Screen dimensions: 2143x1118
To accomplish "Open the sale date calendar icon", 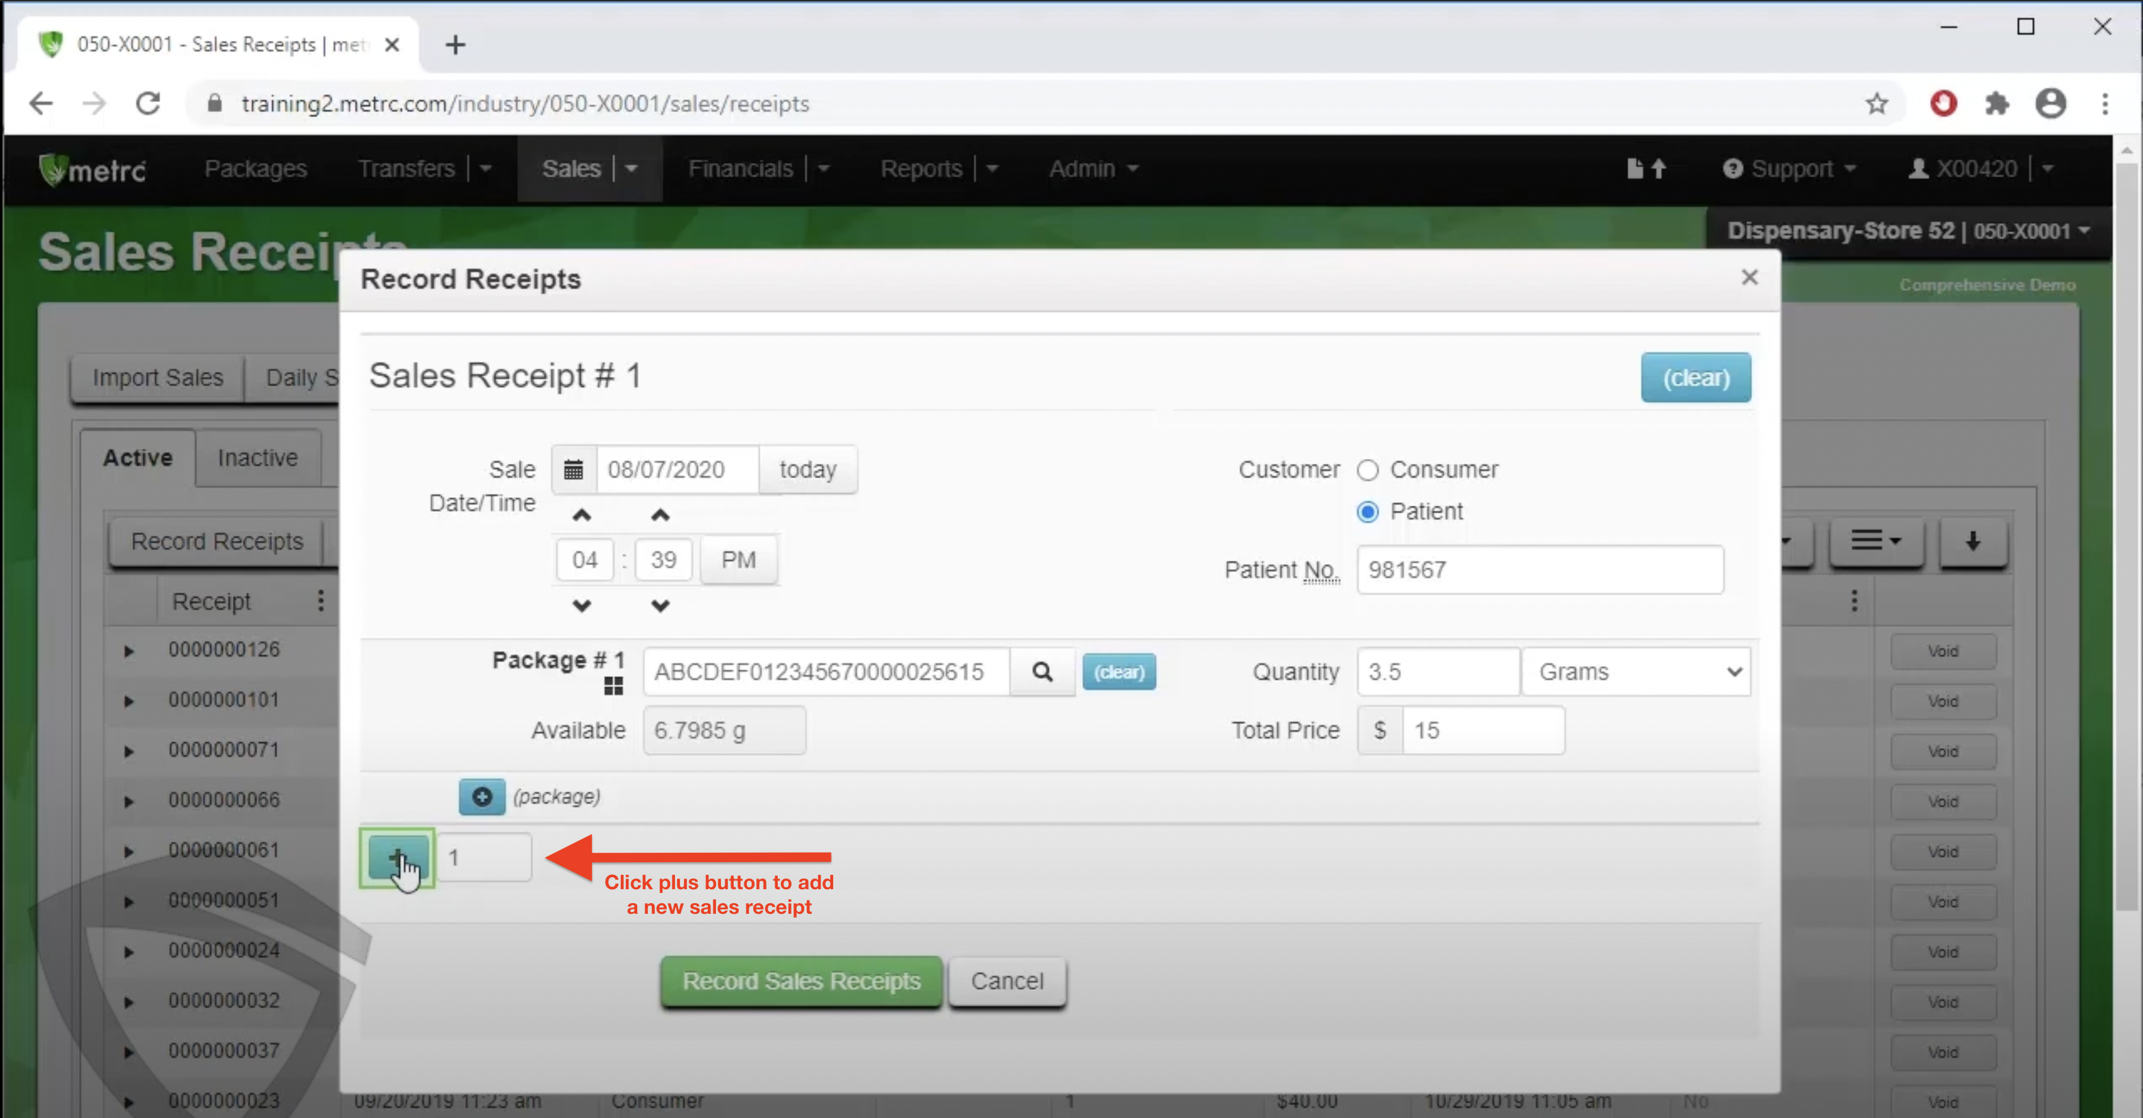I will pyautogui.click(x=573, y=469).
